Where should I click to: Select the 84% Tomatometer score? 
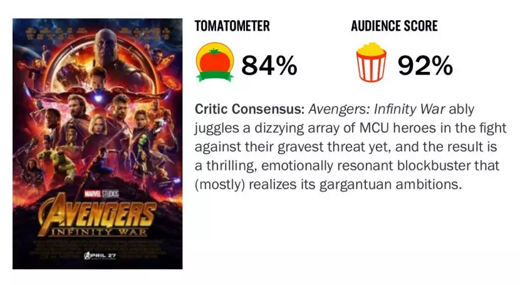[269, 65]
